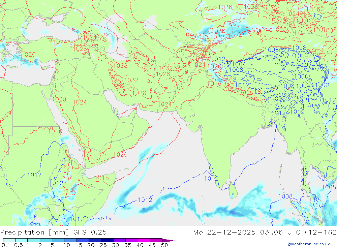The height and width of the screenshot is (247, 337).
Task: Click the '25' legend value
Action: tap(103, 245)
